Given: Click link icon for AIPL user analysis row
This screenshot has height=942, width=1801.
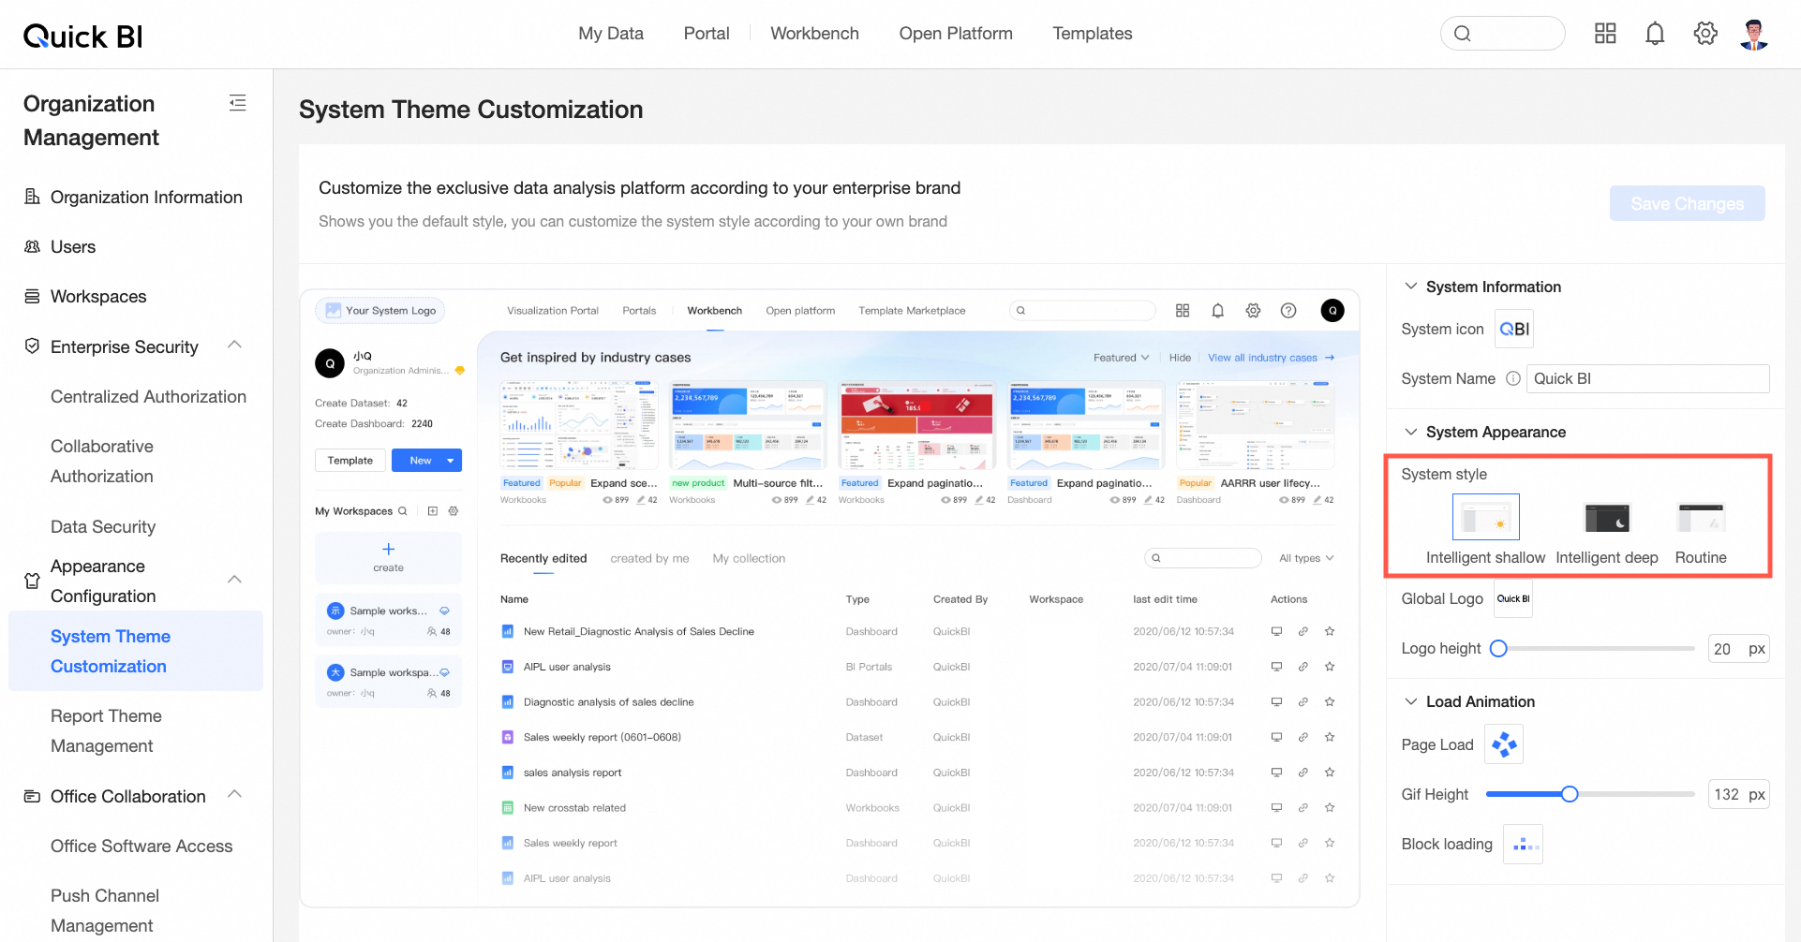Looking at the screenshot, I should 1302,667.
